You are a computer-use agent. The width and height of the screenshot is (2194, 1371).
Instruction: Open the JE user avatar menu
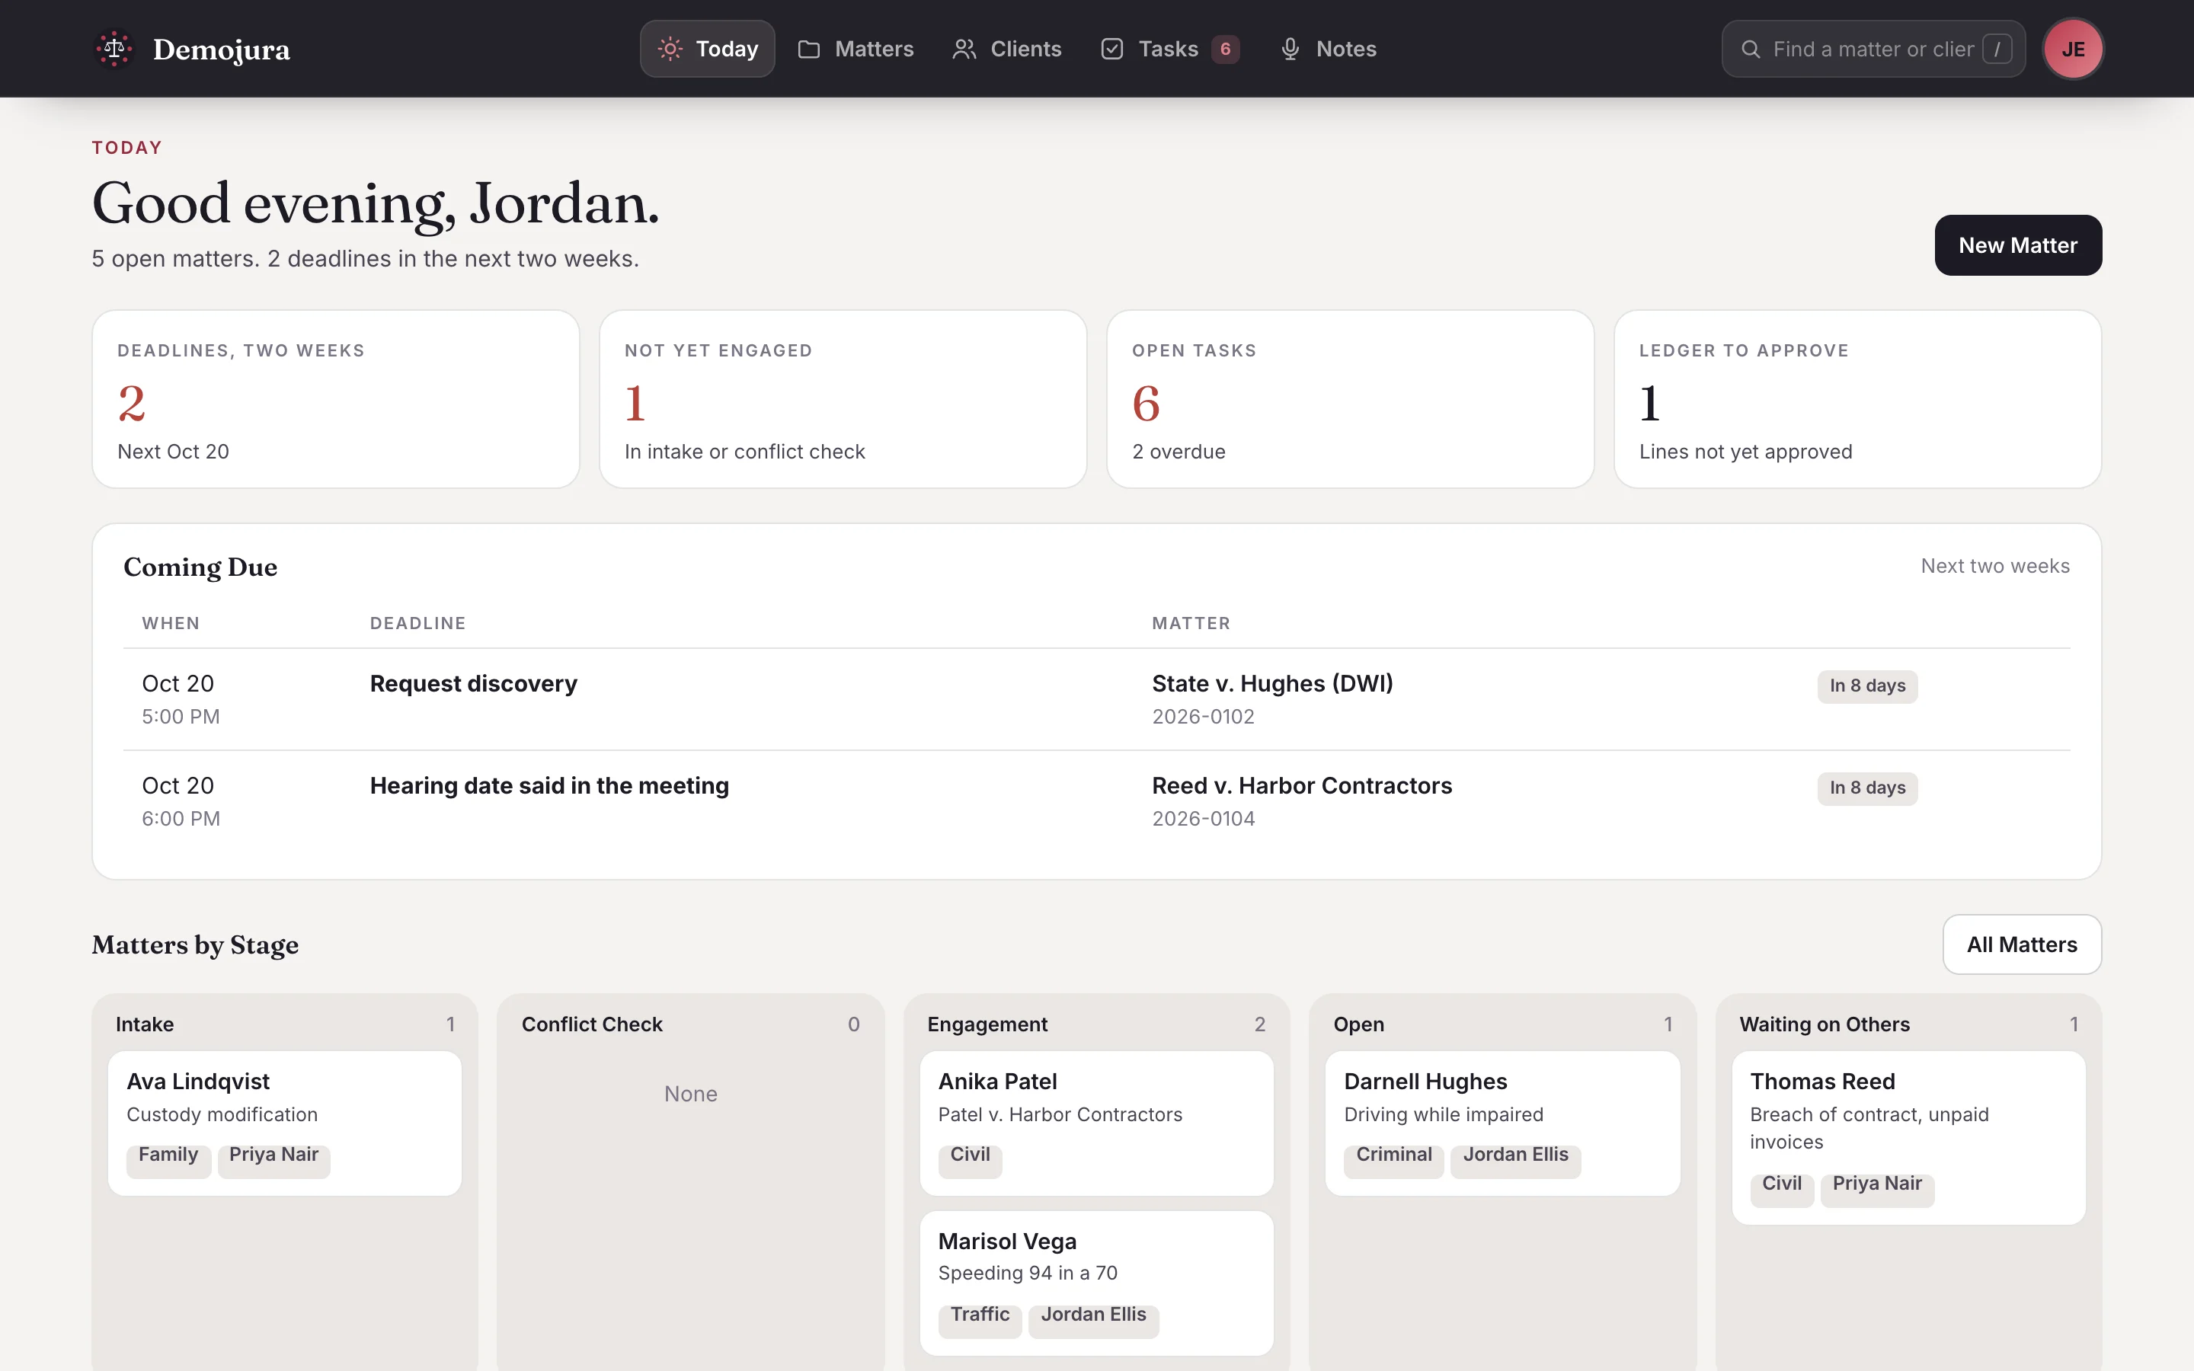click(x=2073, y=49)
